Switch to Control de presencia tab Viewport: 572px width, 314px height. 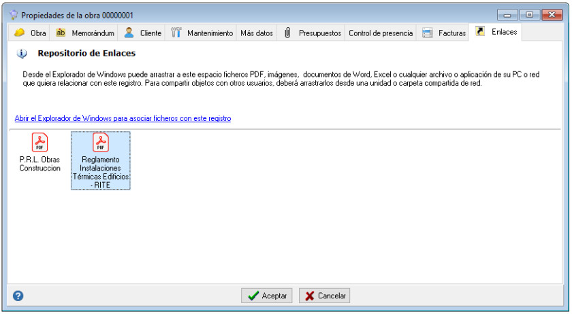click(380, 33)
